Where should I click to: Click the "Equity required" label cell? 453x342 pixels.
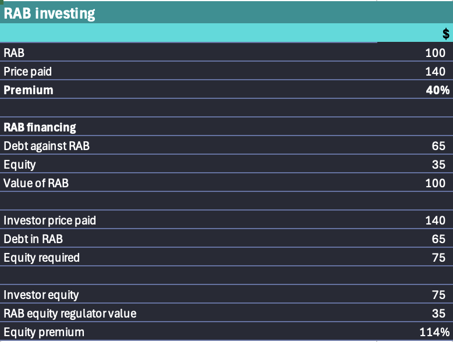(x=41, y=258)
